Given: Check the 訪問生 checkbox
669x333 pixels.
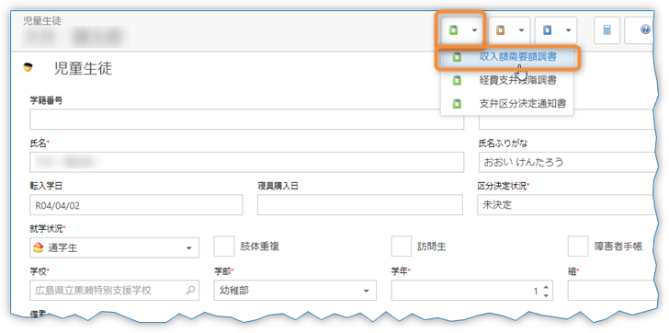Looking at the screenshot, I should click(402, 247).
